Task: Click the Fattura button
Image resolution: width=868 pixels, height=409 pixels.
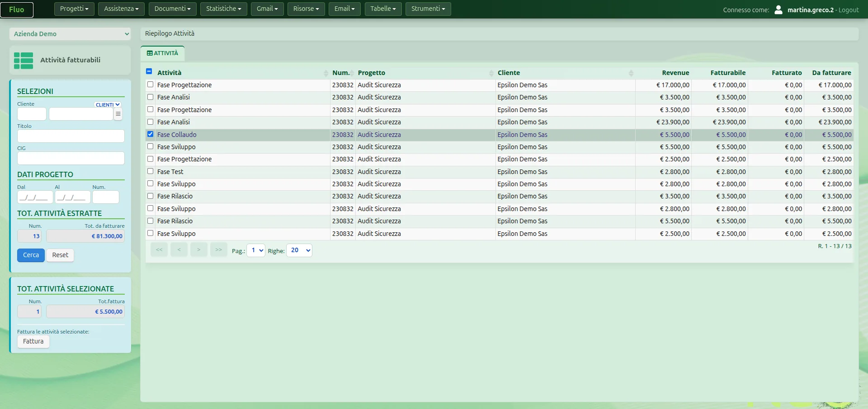Action: [x=33, y=341]
